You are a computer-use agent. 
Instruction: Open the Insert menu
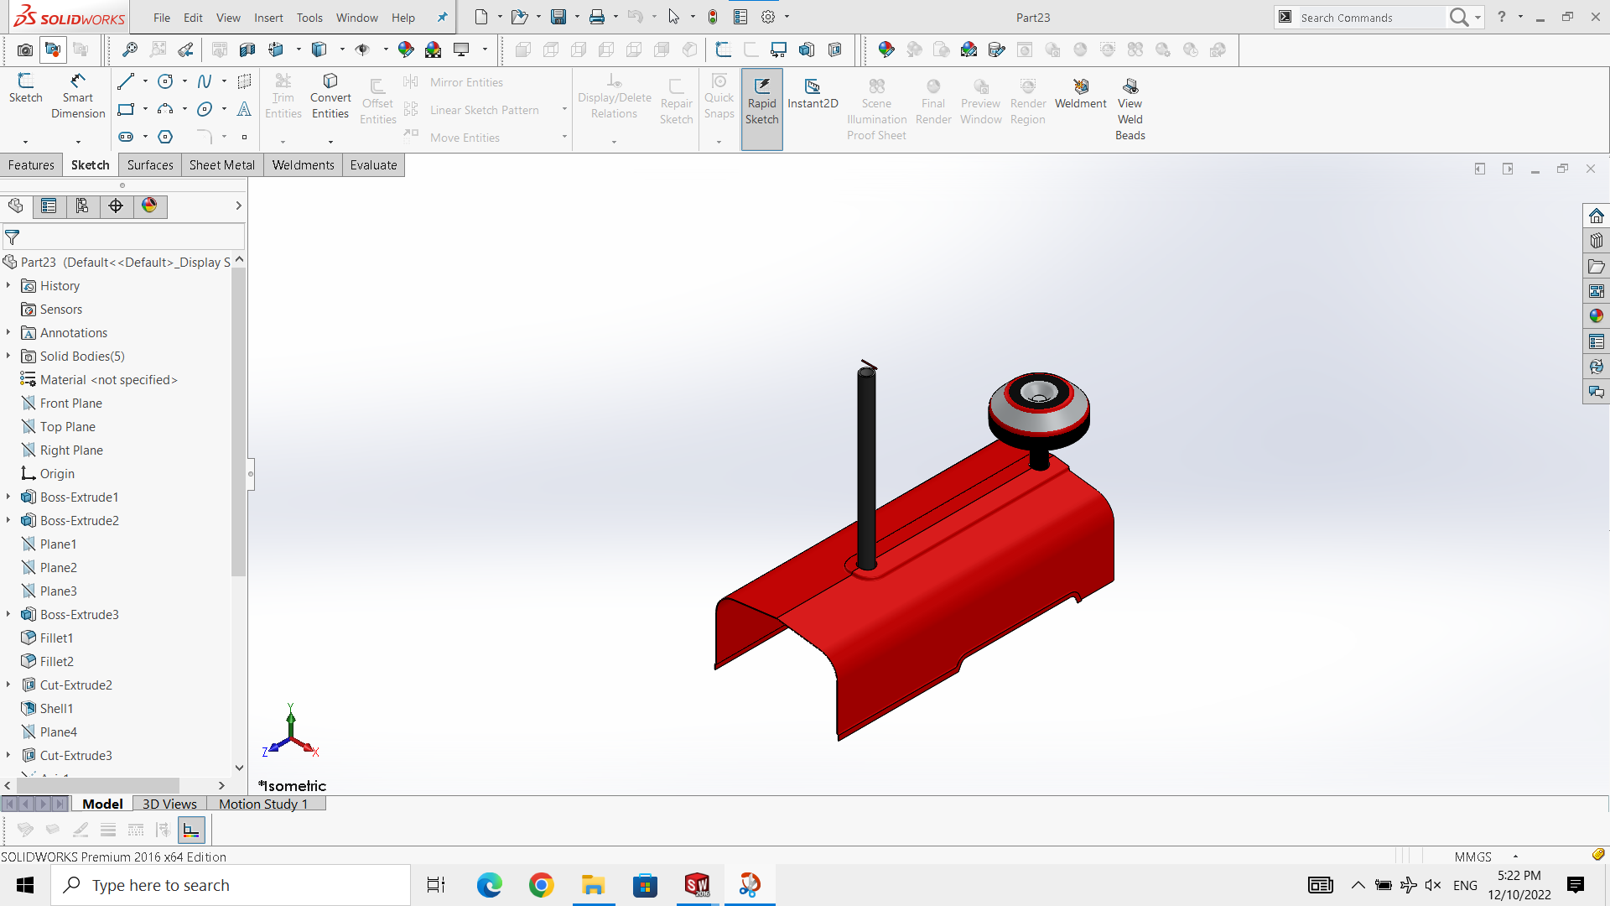(268, 18)
